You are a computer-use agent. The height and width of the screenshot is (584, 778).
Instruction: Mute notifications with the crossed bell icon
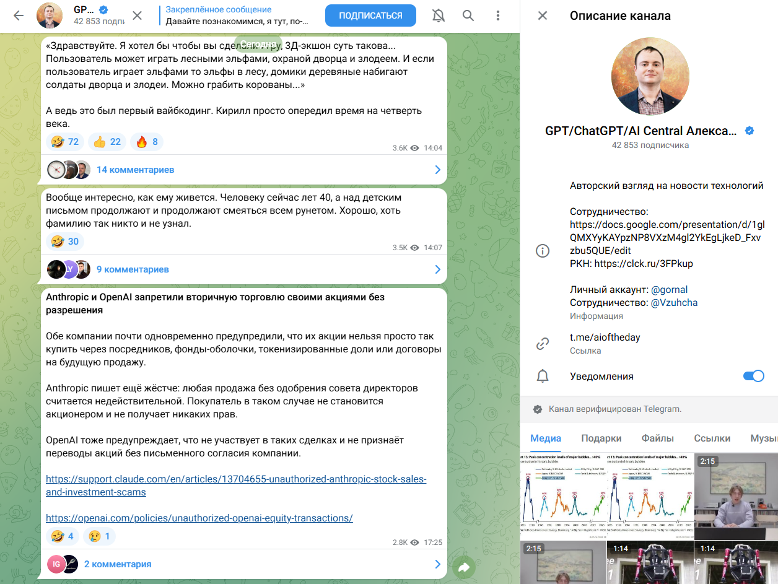(x=439, y=15)
